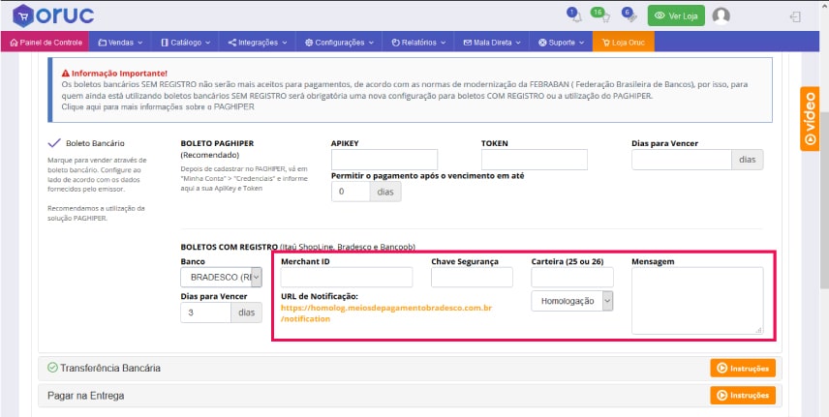This screenshot has height=417, width=829.
Task: Click the TOKEN input field
Action: [x=535, y=160]
